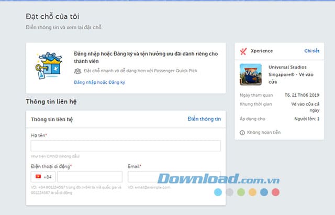Viewport: 335px width, 215px height.
Task: Click the Đặt chỗ của tôi heading
Action: pyautogui.click(x=52, y=17)
